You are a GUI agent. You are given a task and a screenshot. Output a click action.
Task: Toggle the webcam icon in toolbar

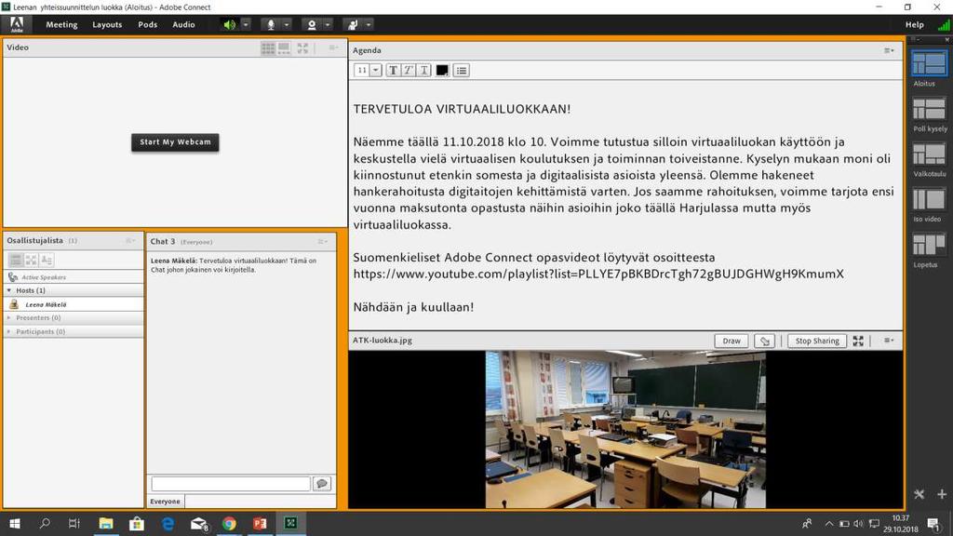tap(312, 25)
